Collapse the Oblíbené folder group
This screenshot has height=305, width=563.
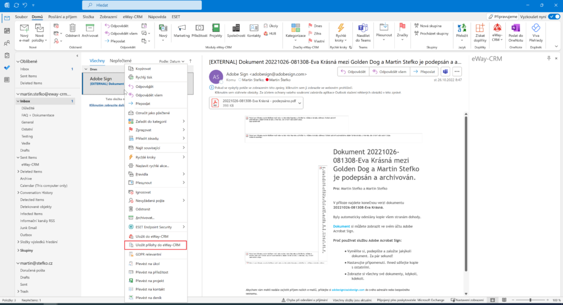coord(18,62)
